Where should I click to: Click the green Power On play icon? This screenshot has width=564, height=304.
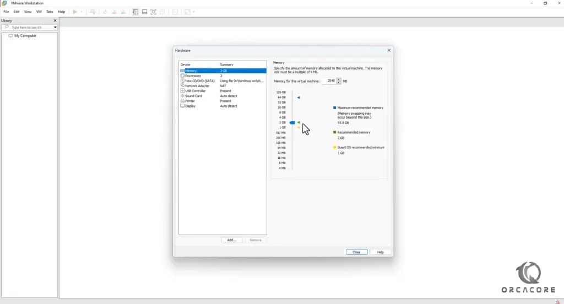75,12
